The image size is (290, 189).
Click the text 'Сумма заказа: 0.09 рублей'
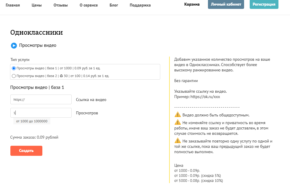34,137
